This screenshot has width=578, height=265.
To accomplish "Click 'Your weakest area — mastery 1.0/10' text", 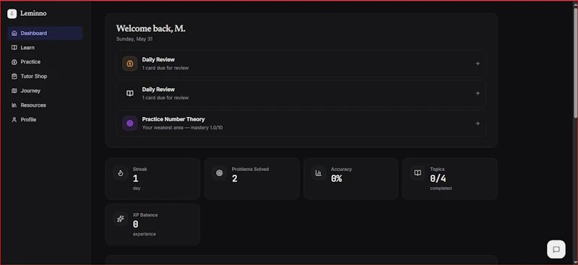I will 182,128.
